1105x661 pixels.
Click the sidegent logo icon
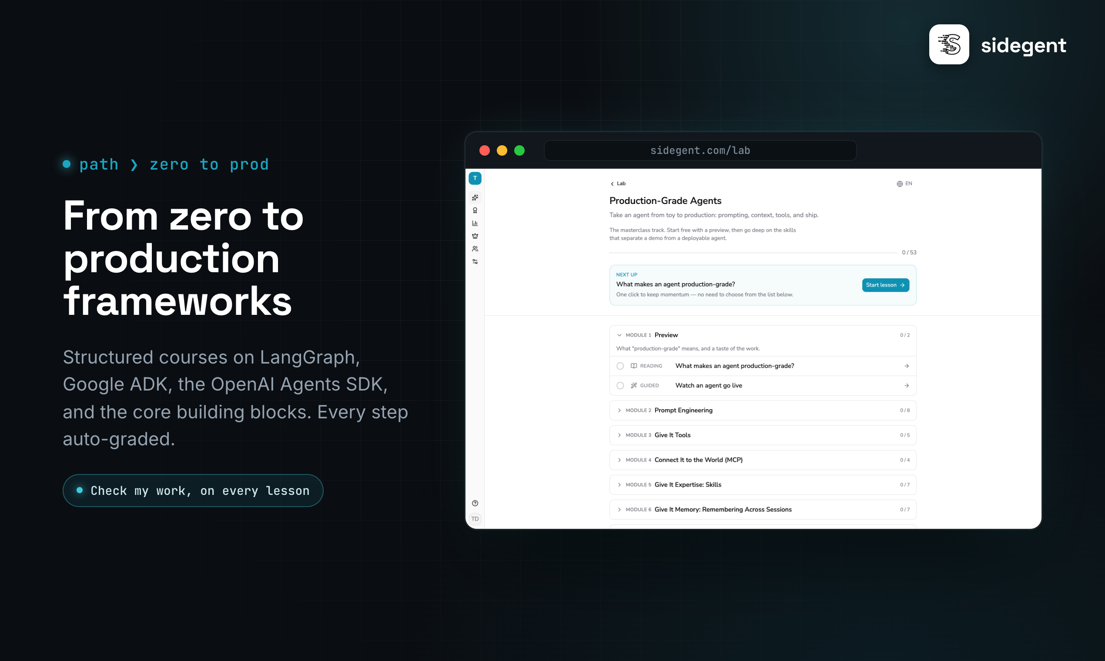949,44
